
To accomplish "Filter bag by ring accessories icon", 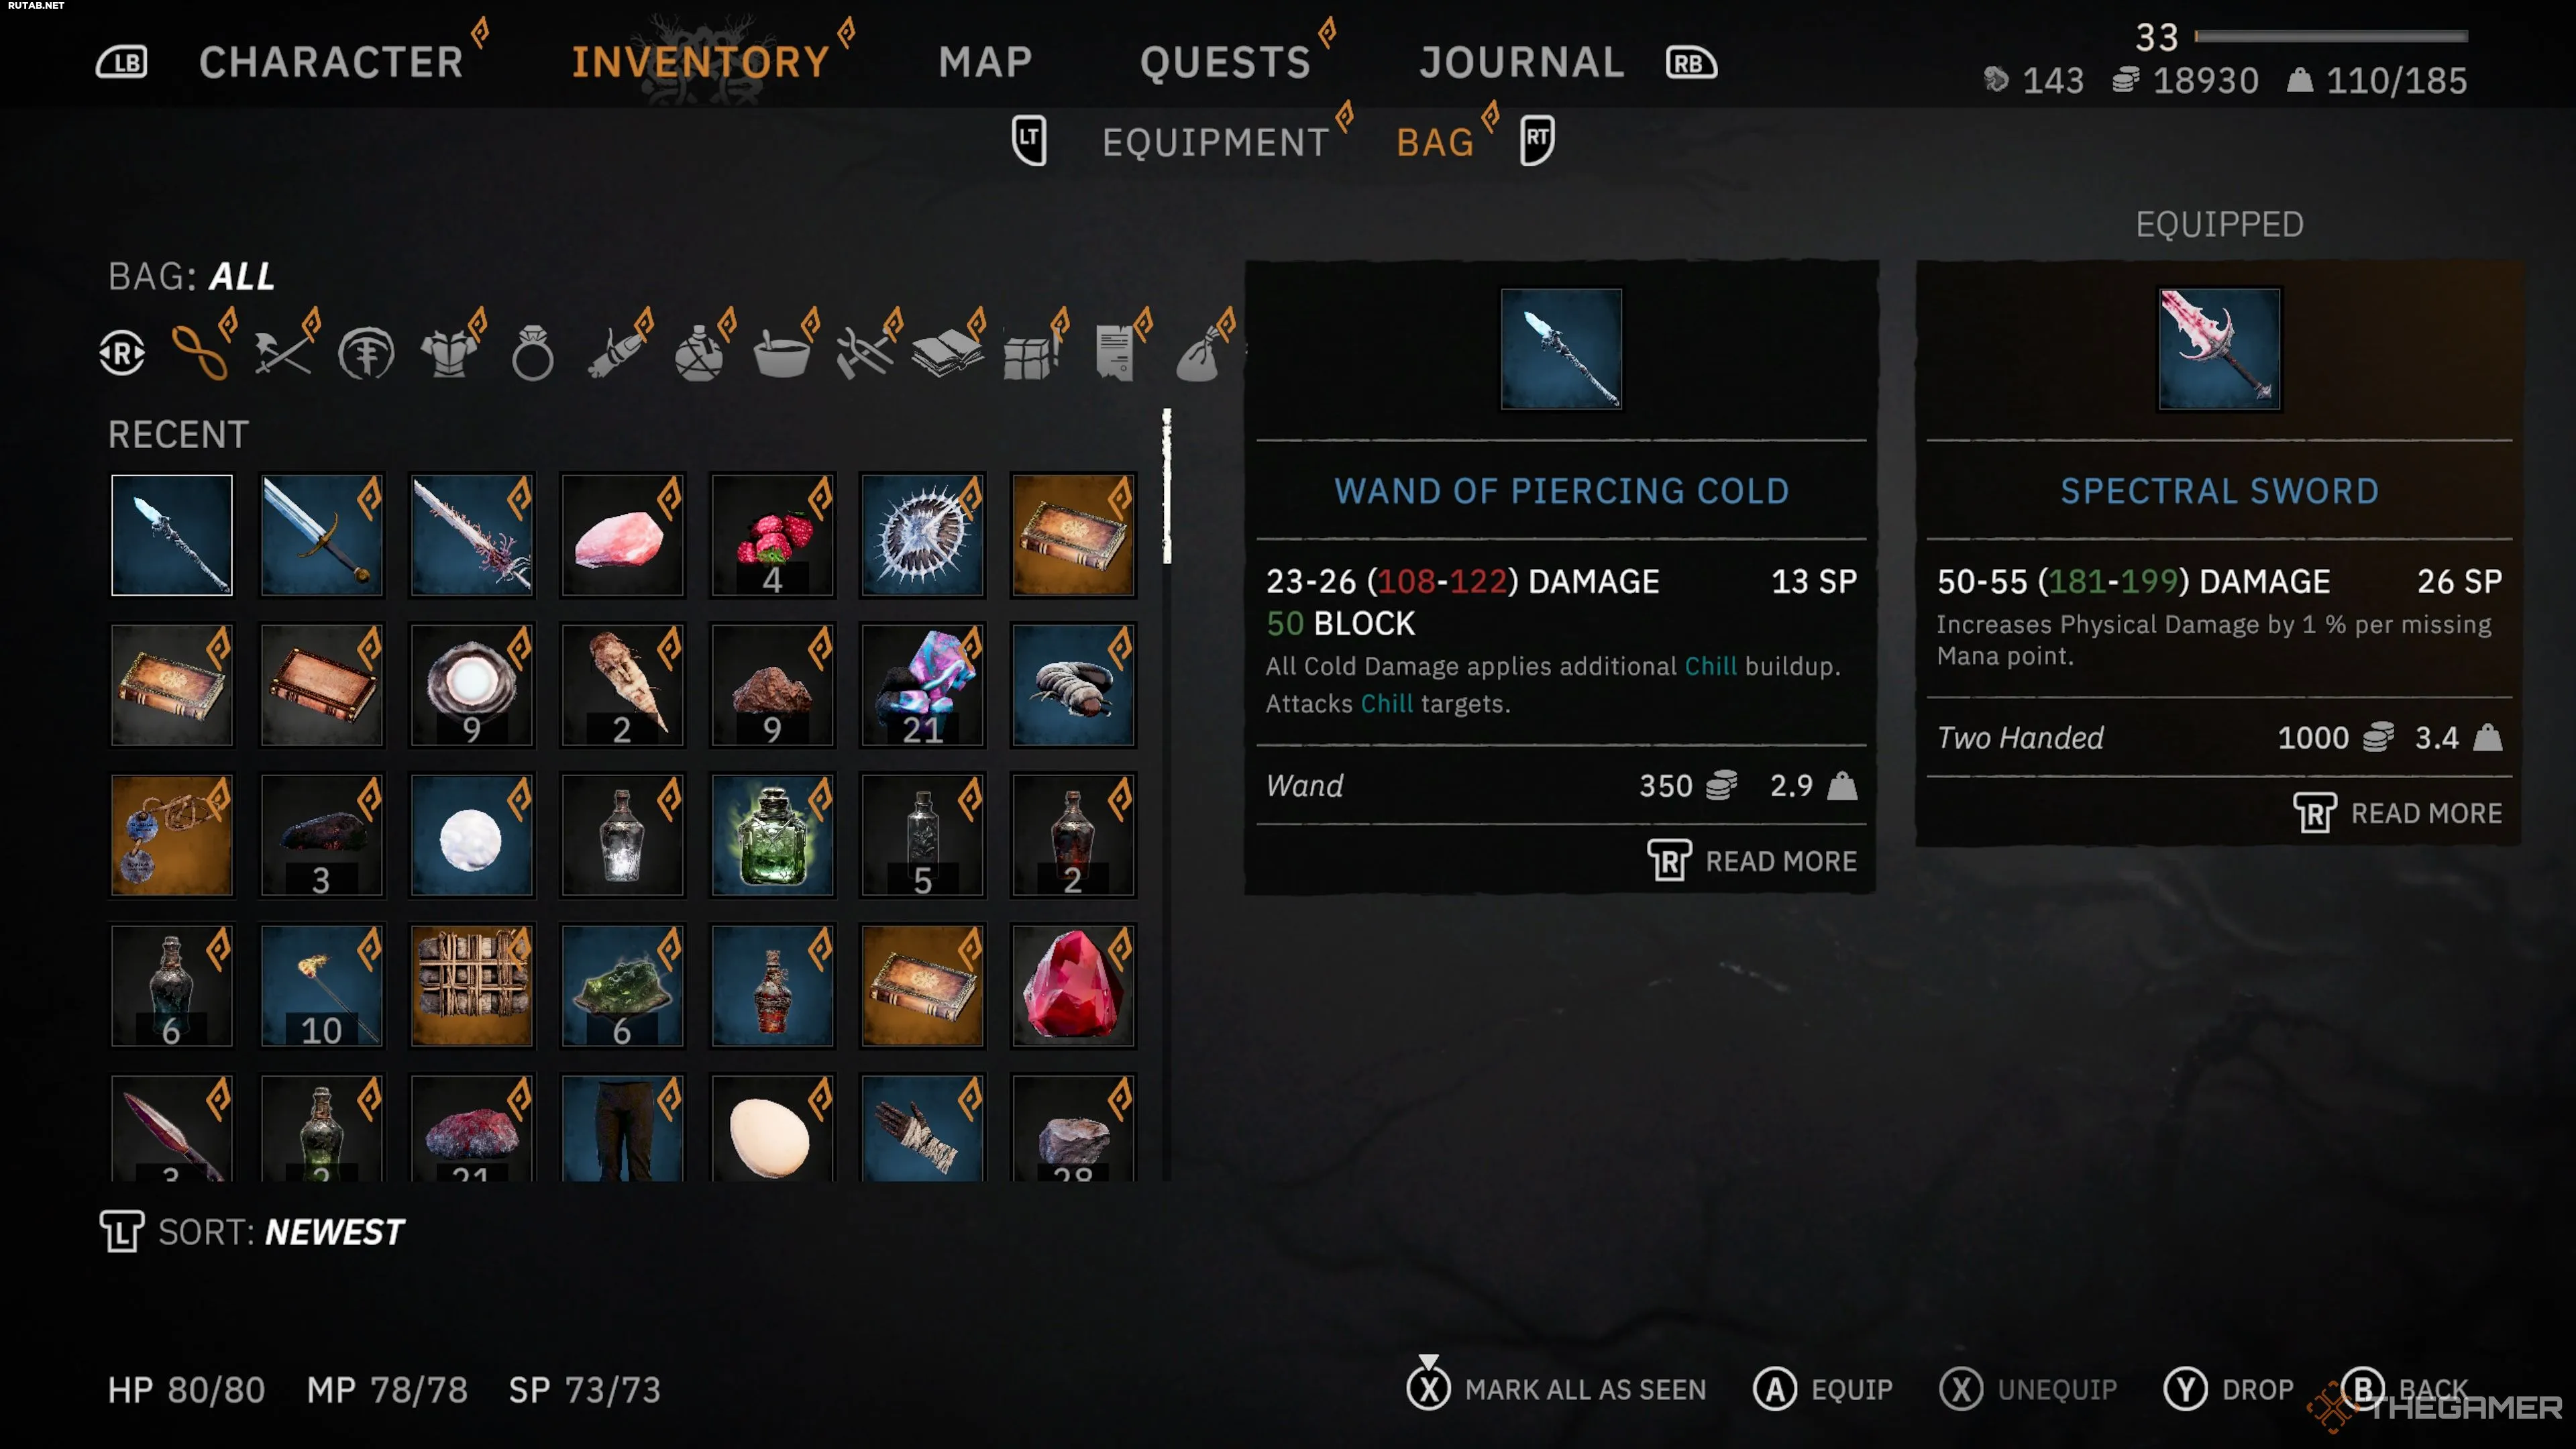I will (x=532, y=352).
